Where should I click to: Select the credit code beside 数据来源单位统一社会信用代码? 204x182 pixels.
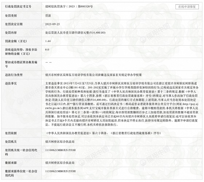[x=60, y=171]
